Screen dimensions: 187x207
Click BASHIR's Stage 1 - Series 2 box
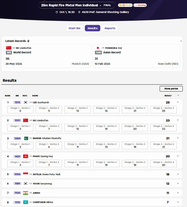[49, 145]
